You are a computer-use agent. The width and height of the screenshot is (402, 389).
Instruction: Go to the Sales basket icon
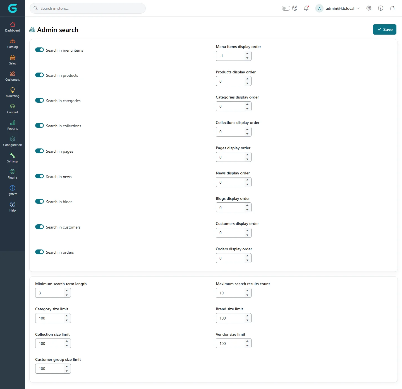[x=13, y=57]
